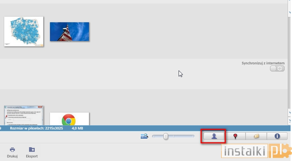Viewport: 292px width, 161px height.
Task: Click the Rozmiar w pikselach status text
Action: pos(36,128)
